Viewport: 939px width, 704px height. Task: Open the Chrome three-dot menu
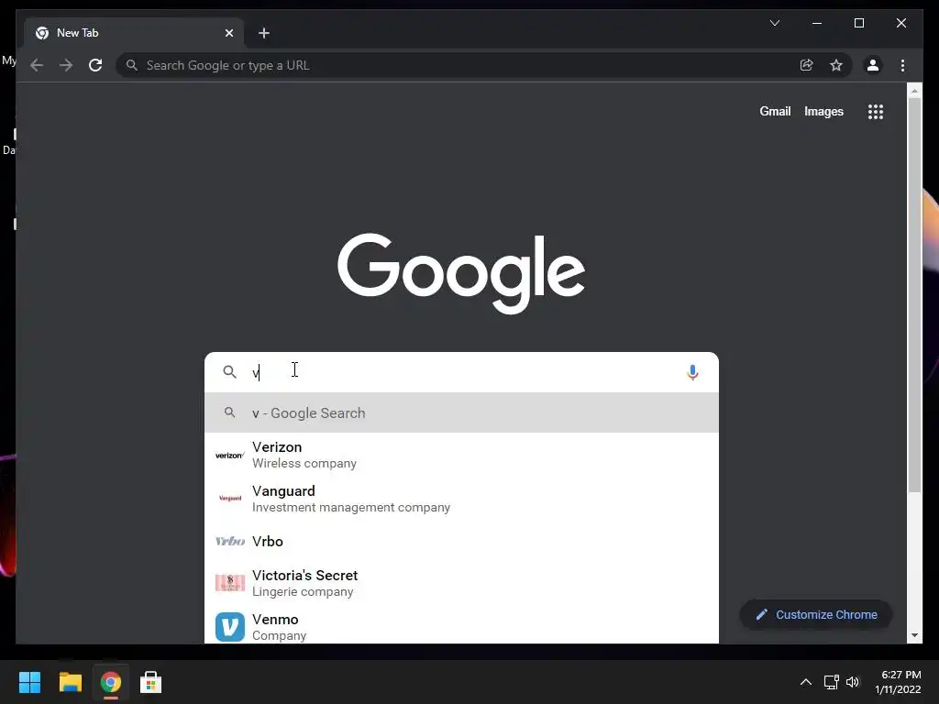point(902,65)
